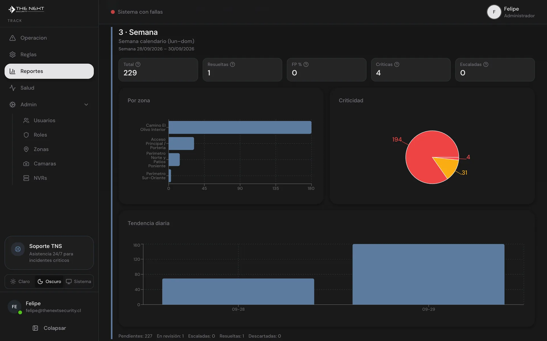Open the Felipe Administrador profile menu

511,12
